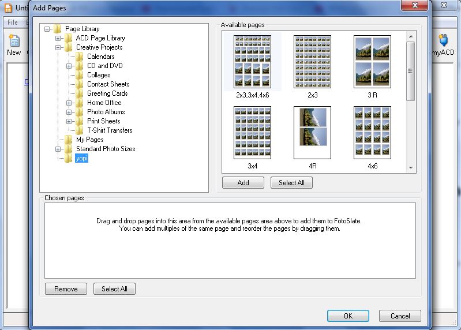The width and height of the screenshot is (461, 330).
Task: Expand the Photo Albums node
Action: pyautogui.click(x=69, y=112)
